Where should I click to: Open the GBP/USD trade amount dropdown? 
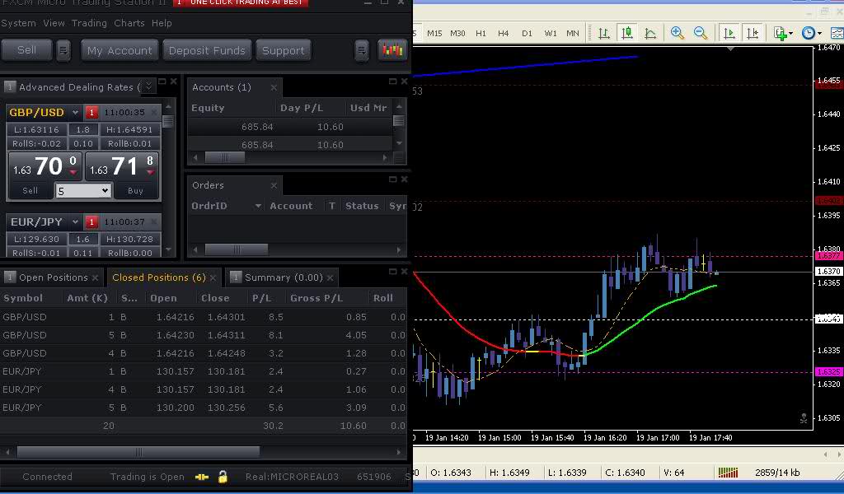pos(105,191)
